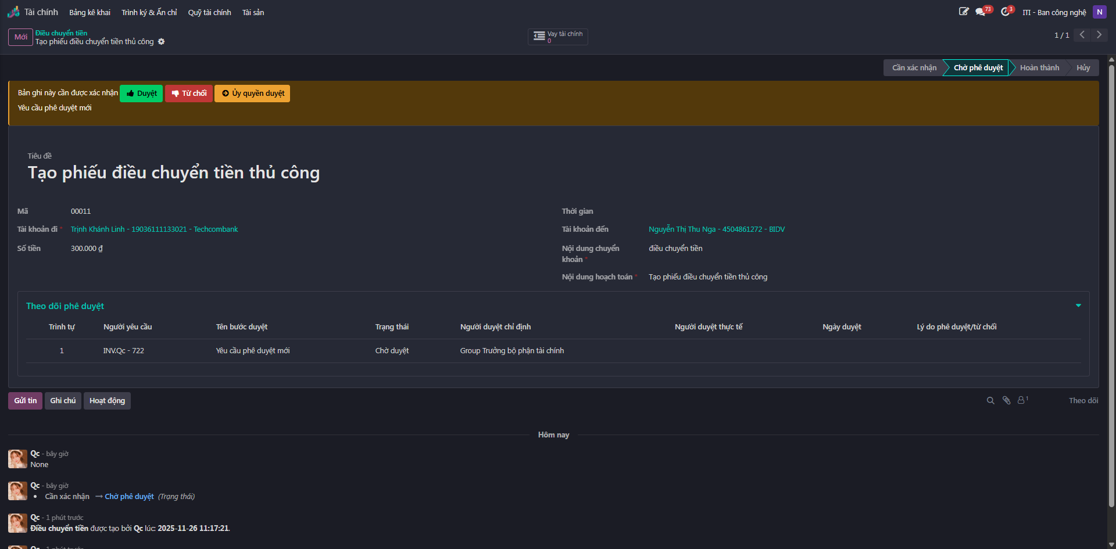
Task: Open Trình ký & Ấn chỉ menu
Action: click(x=149, y=12)
